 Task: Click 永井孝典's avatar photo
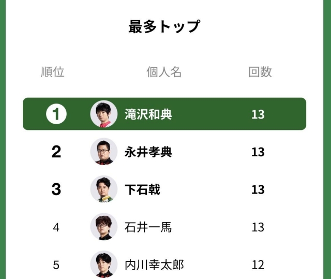[x=104, y=152]
